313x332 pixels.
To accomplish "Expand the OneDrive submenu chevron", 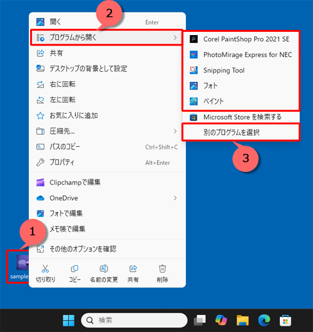I will [175, 198].
